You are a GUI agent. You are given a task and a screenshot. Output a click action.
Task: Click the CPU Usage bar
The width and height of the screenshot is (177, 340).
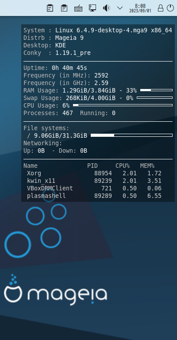123,105
